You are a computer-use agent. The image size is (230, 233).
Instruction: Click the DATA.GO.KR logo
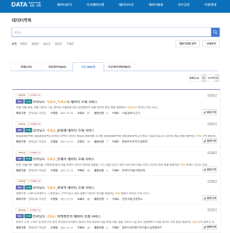coord(26,4)
